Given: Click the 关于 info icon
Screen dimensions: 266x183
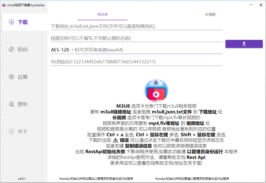Looking at the screenshot, I should click(11, 131).
